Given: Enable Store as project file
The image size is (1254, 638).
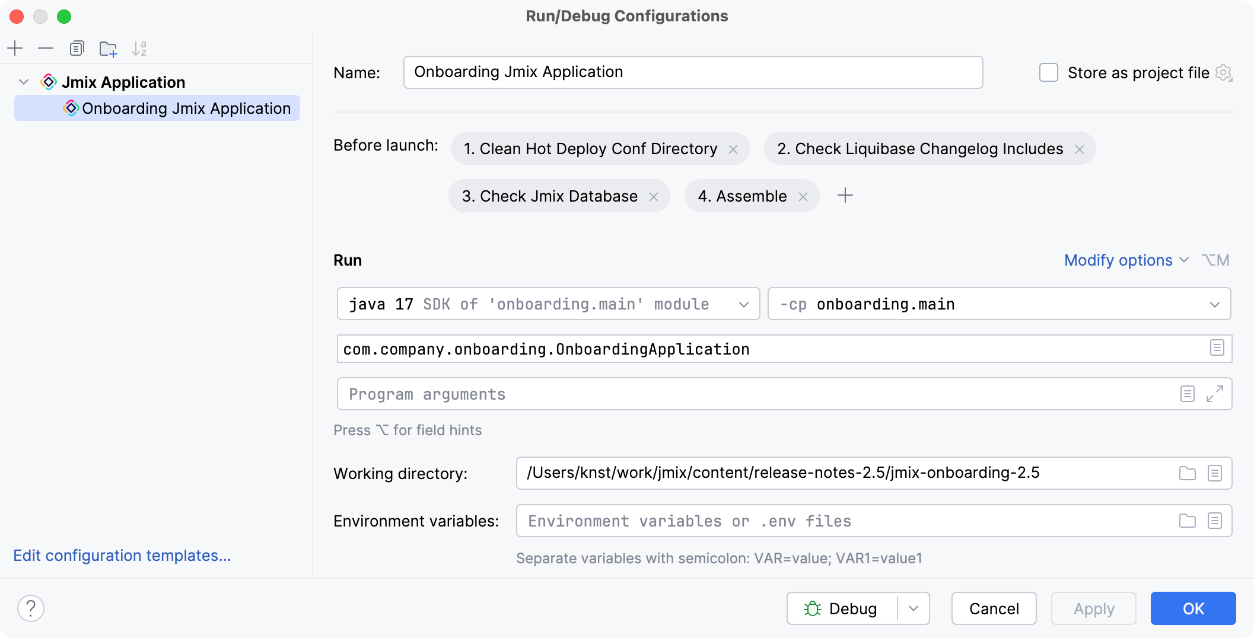Looking at the screenshot, I should coord(1049,72).
